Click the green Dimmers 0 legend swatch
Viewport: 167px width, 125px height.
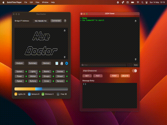43,94
